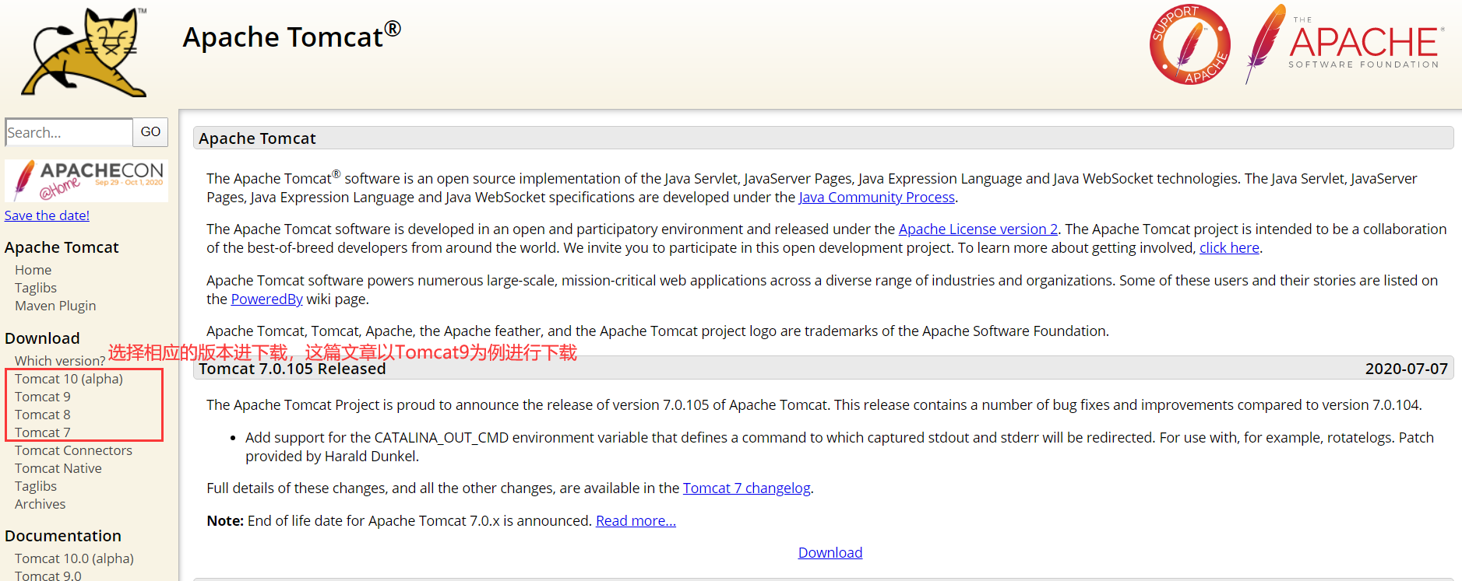
Task: Focus the Search input field
Action: coord(69,132)
